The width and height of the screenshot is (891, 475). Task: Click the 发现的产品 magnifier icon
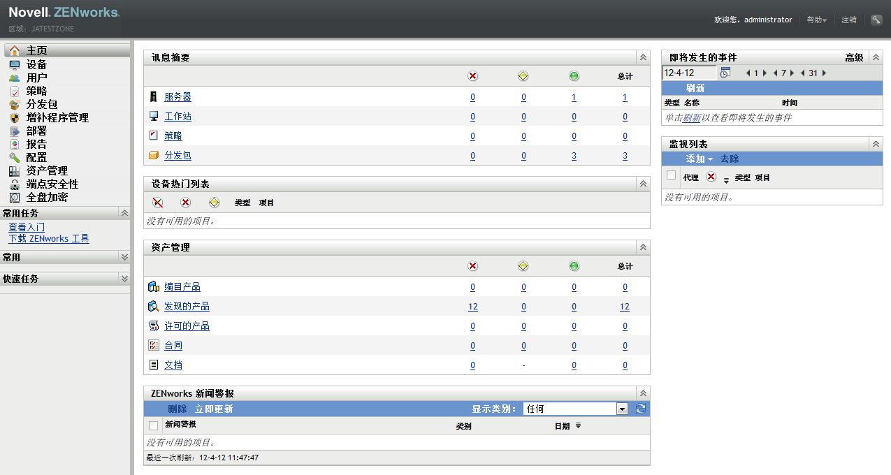pyautogui.click(x=154, y=307)
